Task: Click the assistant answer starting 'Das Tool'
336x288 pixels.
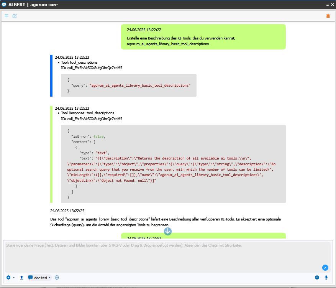Action: (x=166, y=222)
